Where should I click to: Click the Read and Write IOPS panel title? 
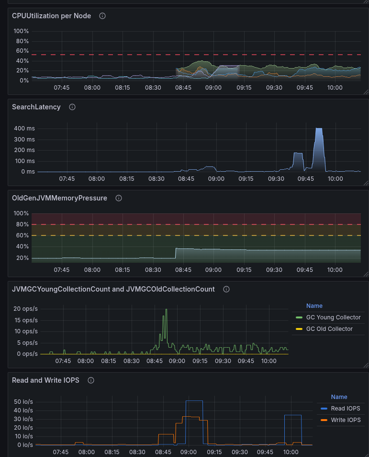tap(45, 380)
